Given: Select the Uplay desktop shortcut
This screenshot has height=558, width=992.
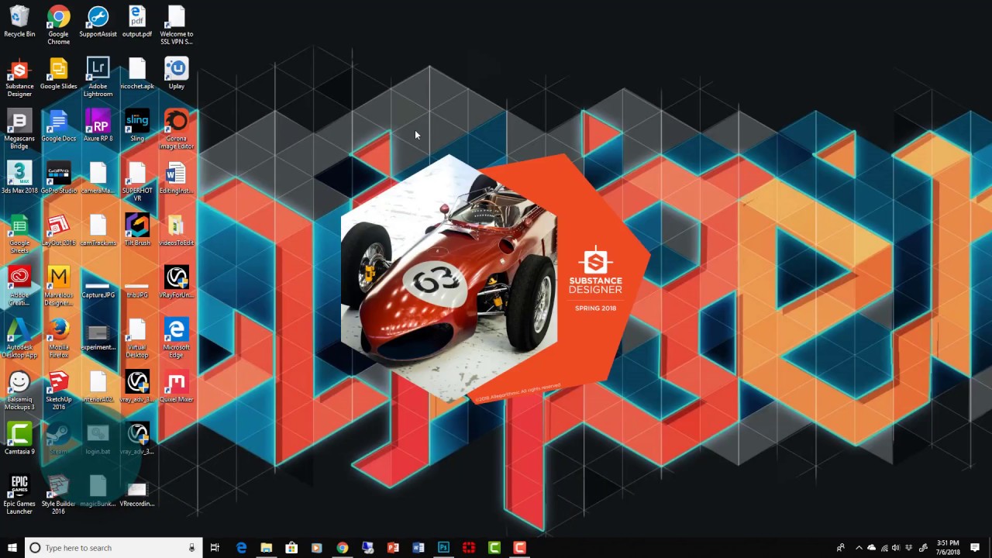Looking at the screenshot, I should point(177,74).
